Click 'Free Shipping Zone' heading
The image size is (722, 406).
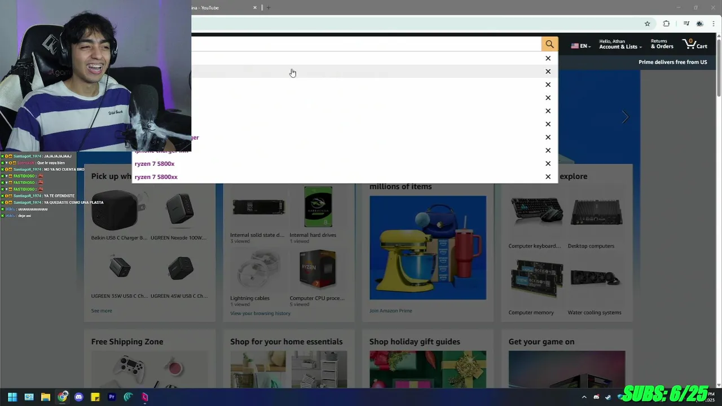127,342
